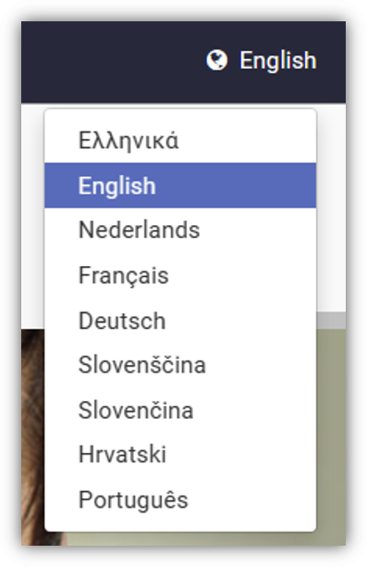Viewport: 367px width, 567px height.
Task: Choose Português from the list
Action: [x=180, y=499]
